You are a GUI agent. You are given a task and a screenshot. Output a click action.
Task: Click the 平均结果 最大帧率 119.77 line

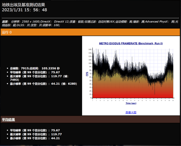(x=36, y=134)
